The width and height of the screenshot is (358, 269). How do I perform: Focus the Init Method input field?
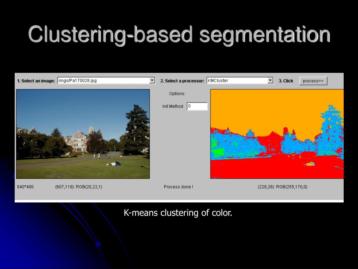(197, 106)
